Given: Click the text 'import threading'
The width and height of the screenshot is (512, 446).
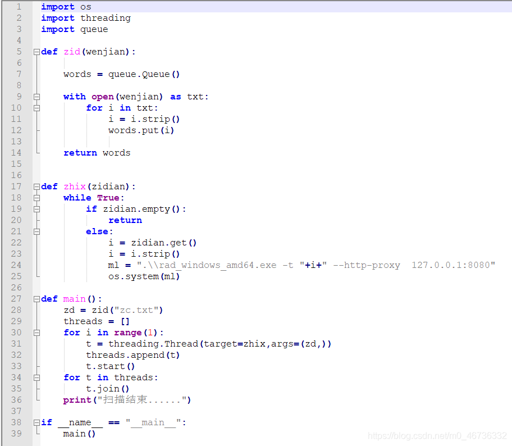Looking at the screenshot, I should 86,18.
